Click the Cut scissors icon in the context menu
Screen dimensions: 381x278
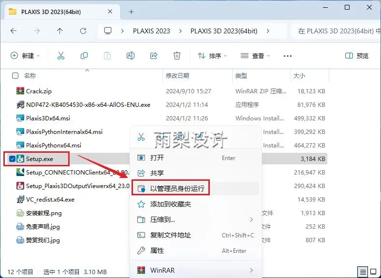point(141,137)
